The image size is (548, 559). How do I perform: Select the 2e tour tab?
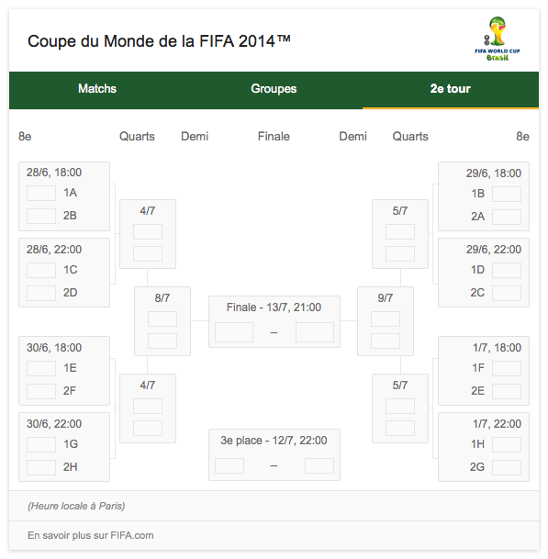(451, 88)
